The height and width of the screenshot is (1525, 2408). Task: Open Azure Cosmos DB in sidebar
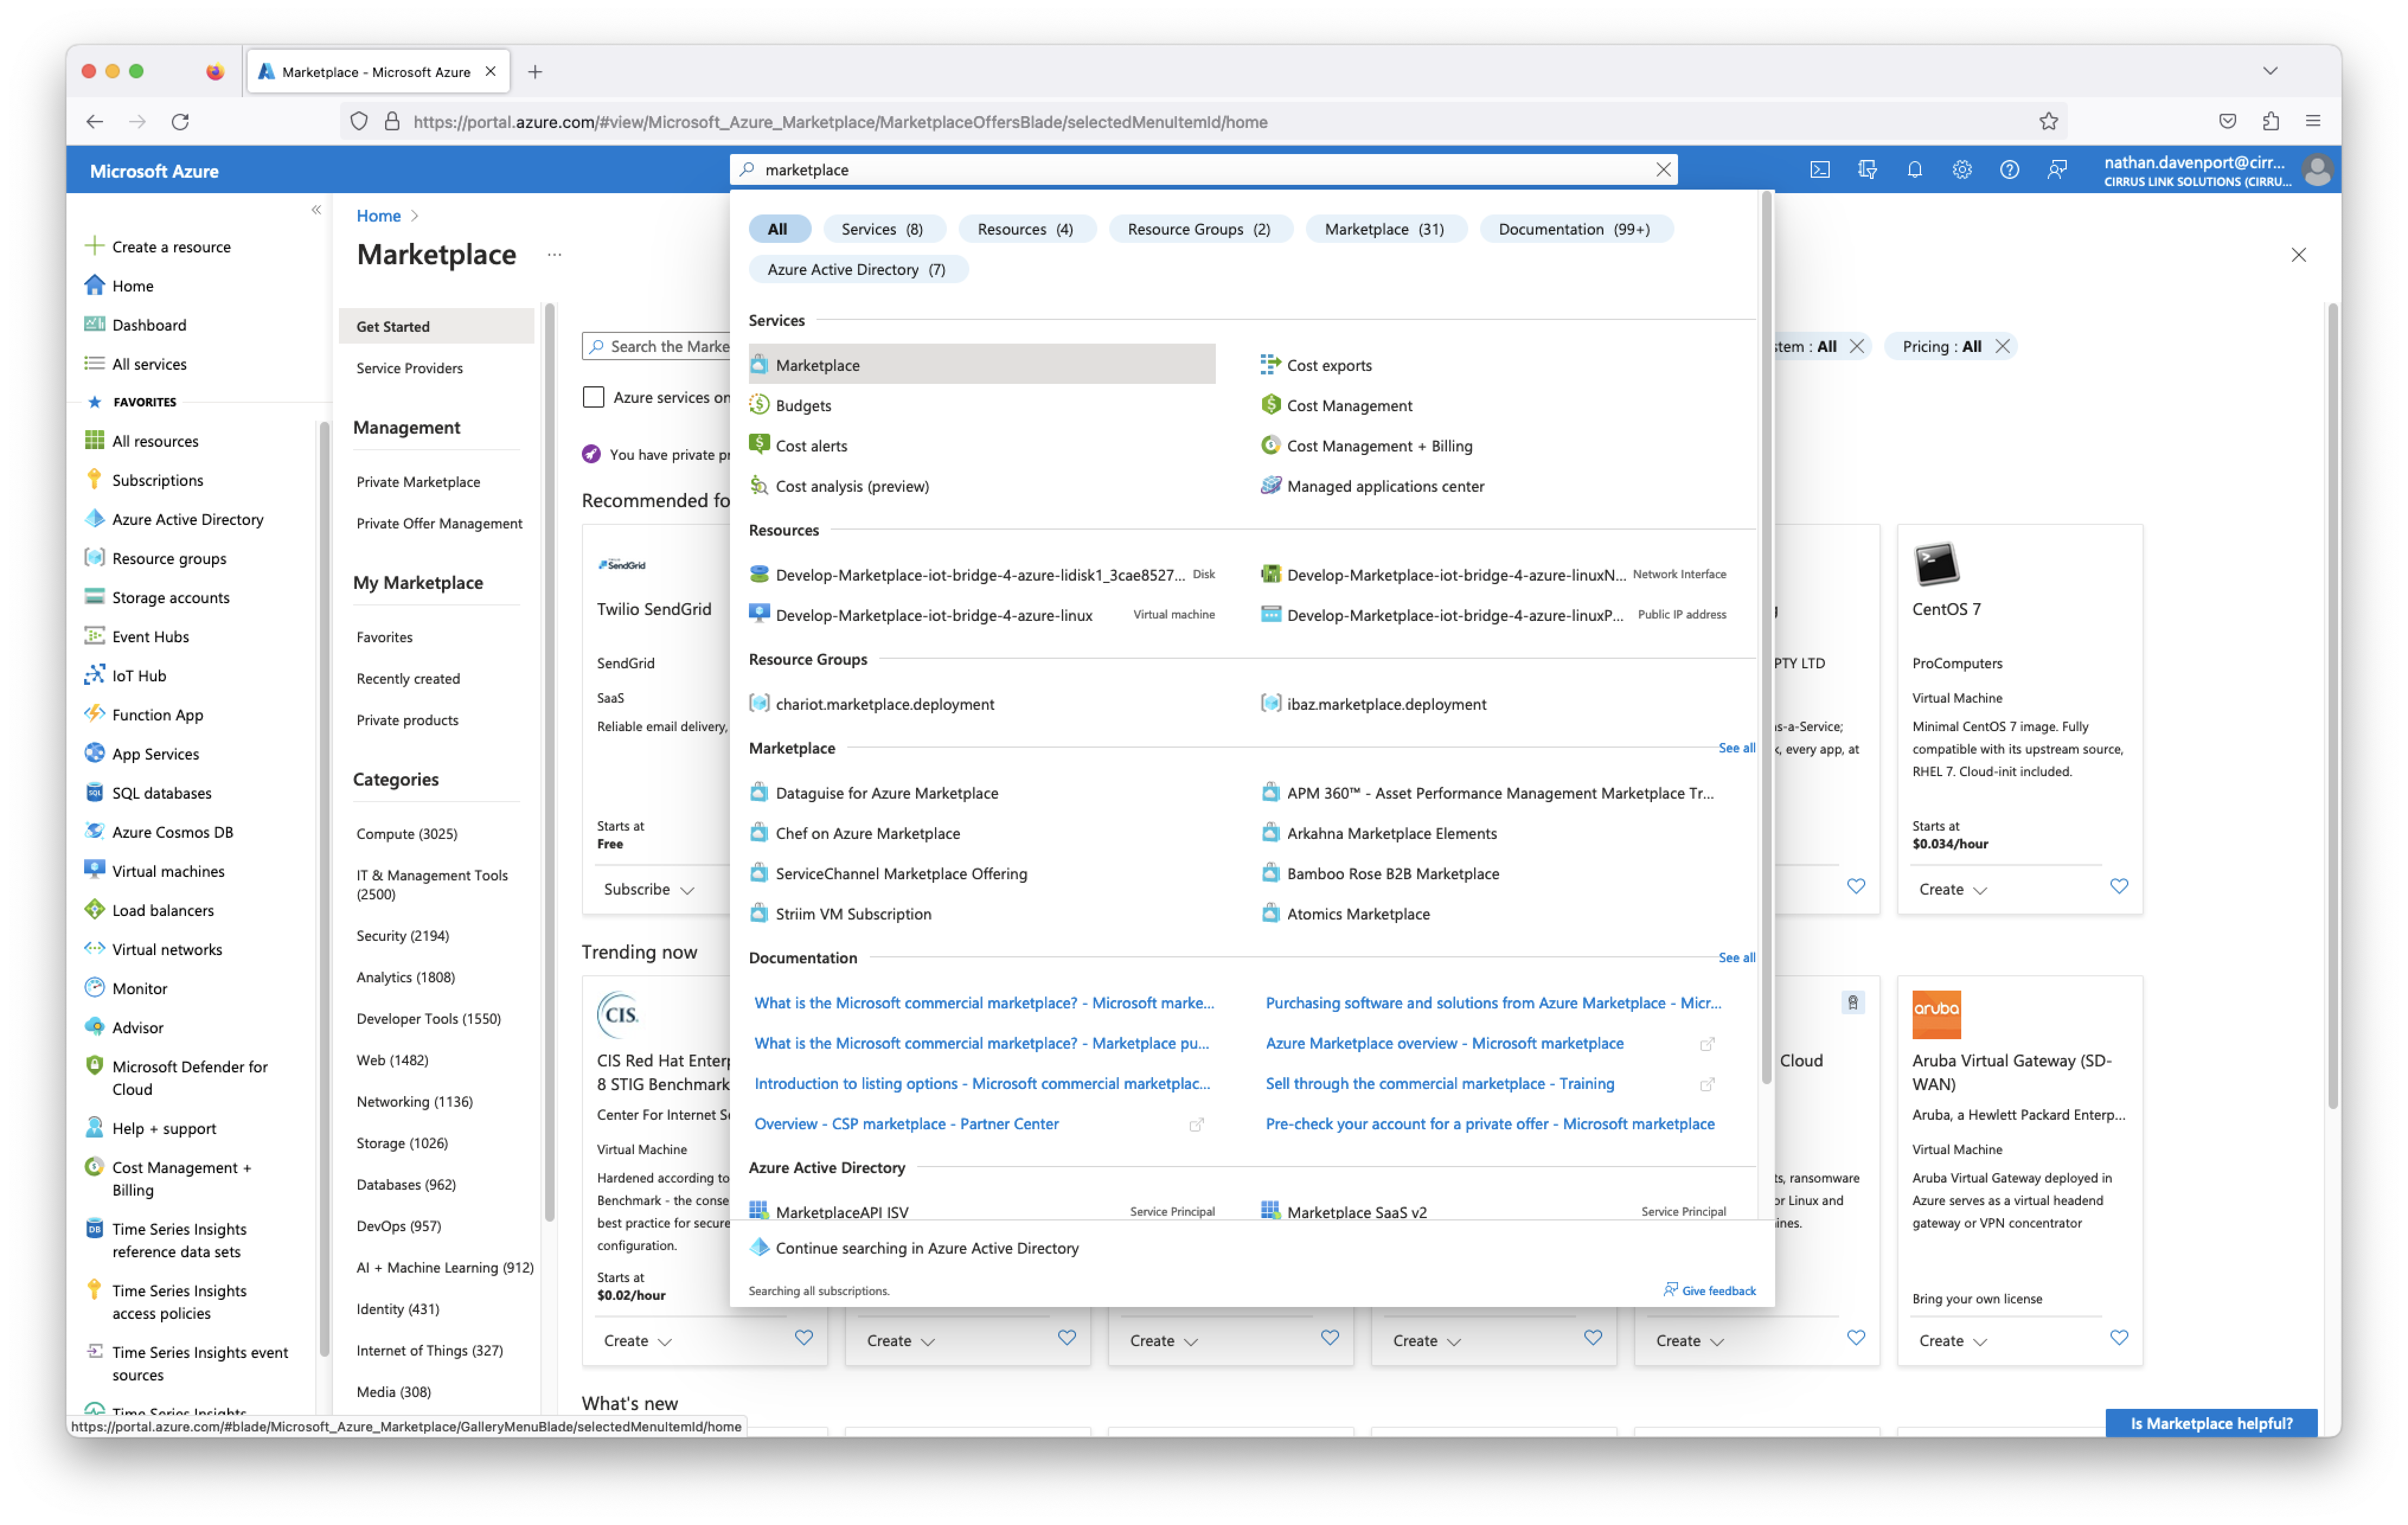[172, 832]
